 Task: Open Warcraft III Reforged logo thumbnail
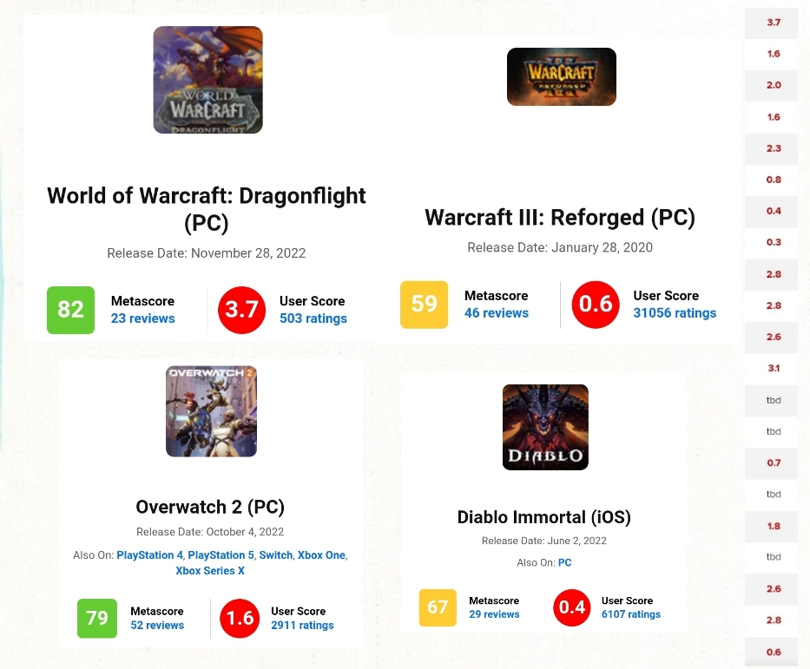point(562,77)
